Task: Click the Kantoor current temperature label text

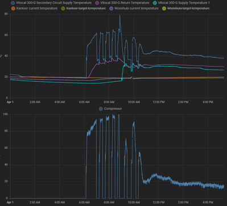Action: pyautogui.click(x=37, y=9)
